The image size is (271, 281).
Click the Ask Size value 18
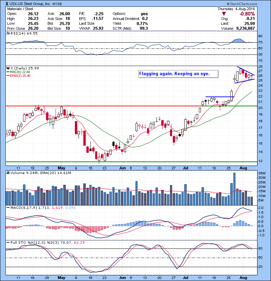click(x=68, y=19)
